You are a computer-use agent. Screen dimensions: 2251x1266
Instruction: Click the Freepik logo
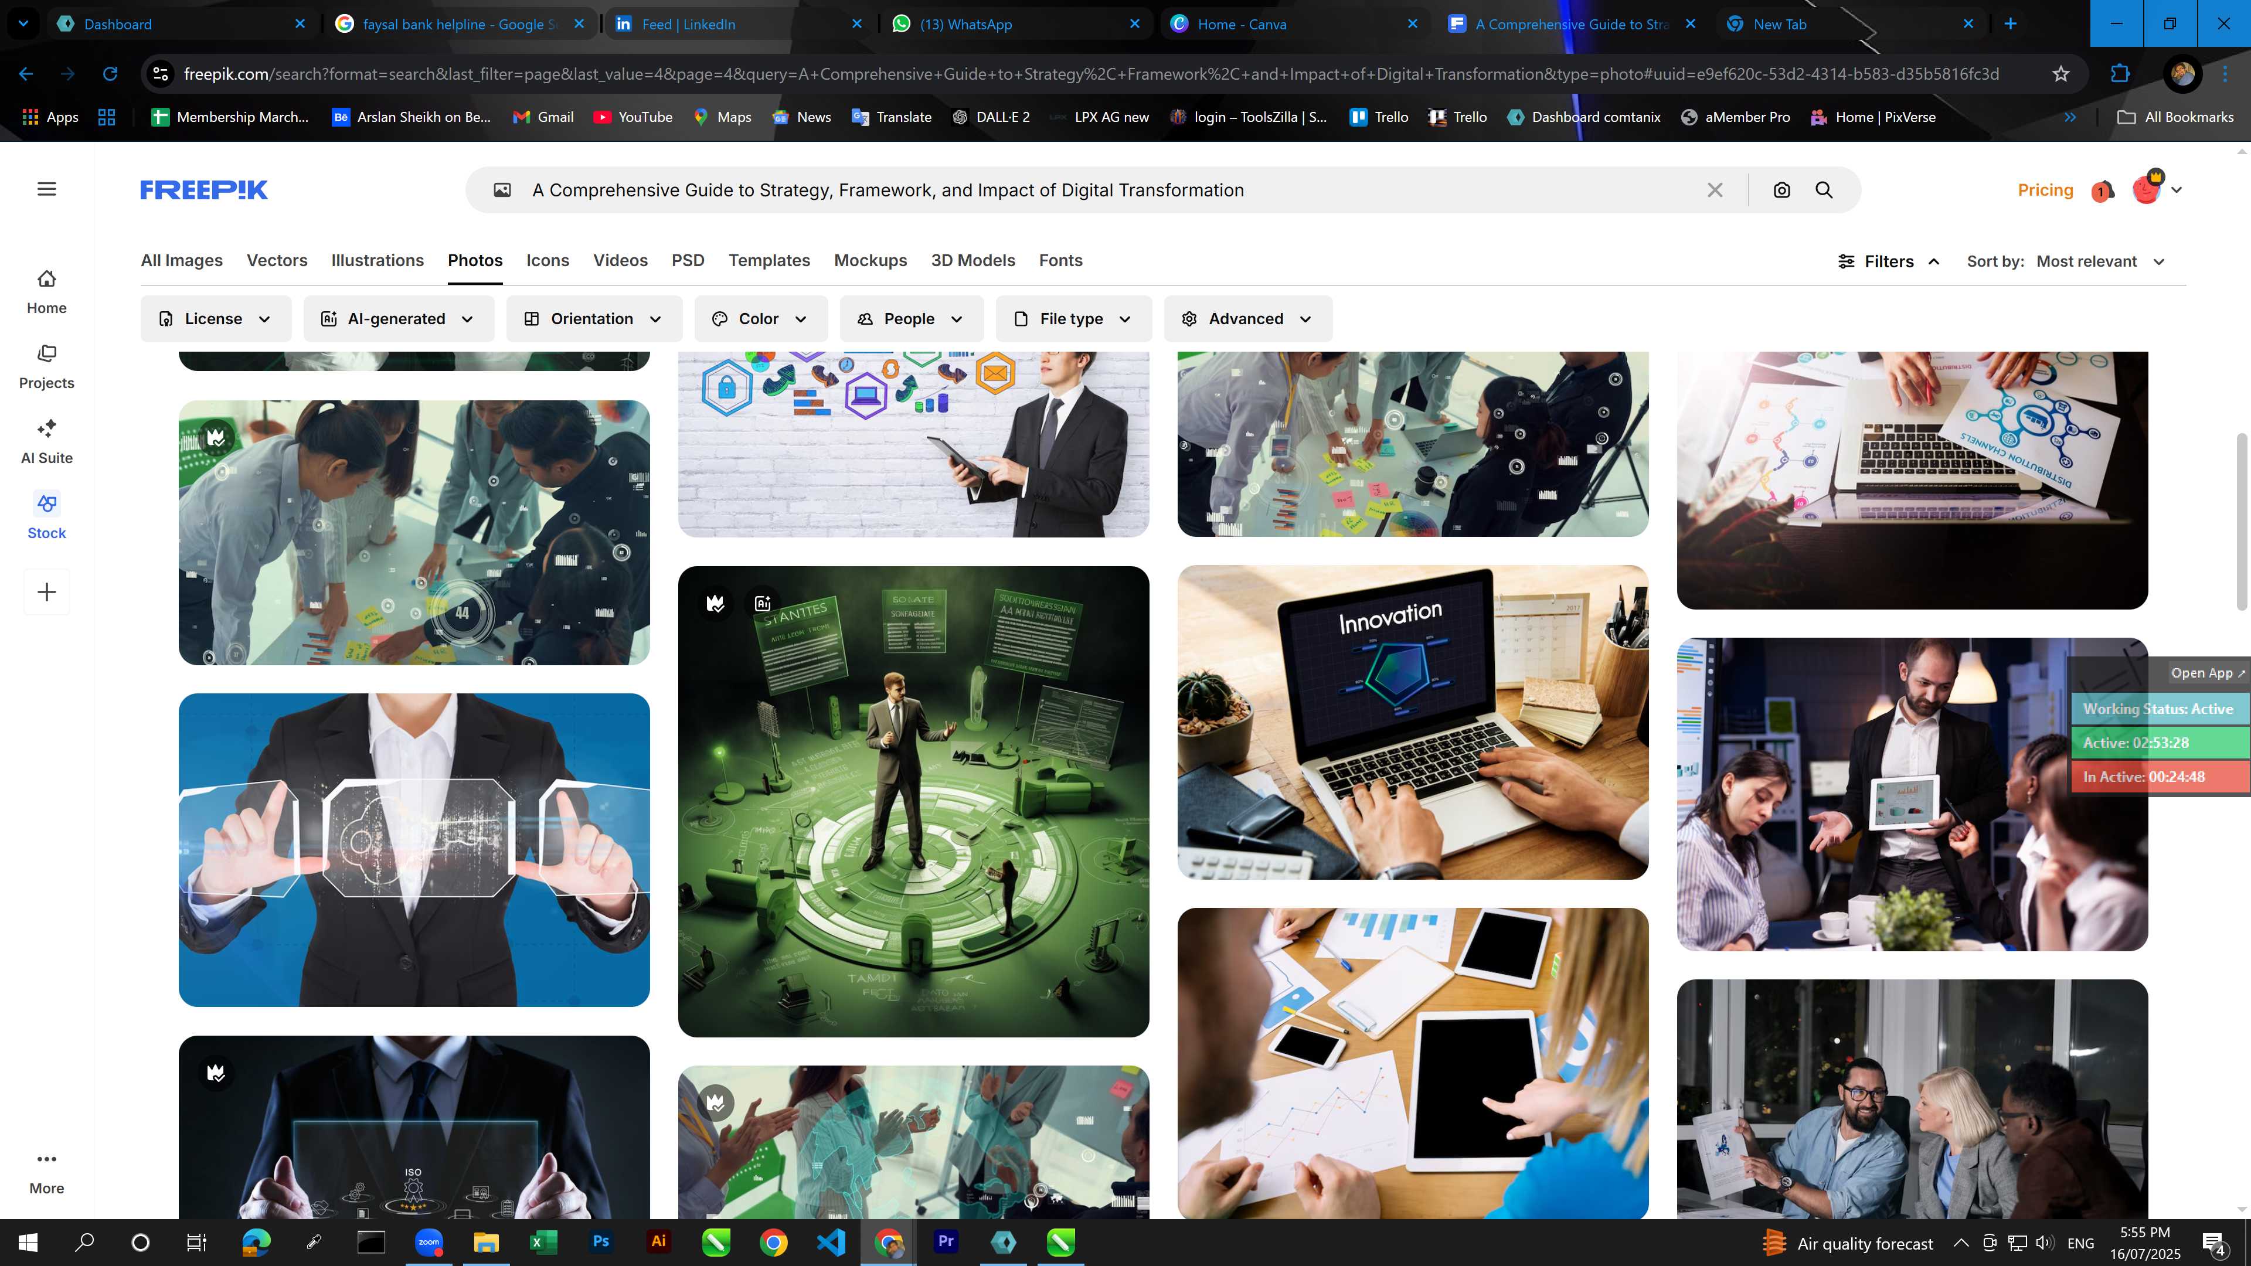point(203,189)
